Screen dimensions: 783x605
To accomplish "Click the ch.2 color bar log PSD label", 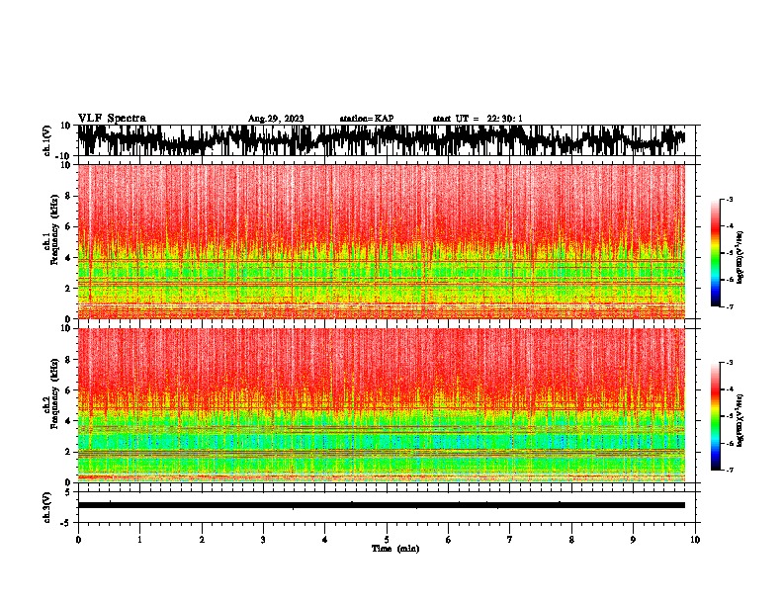I will point(740,421).
